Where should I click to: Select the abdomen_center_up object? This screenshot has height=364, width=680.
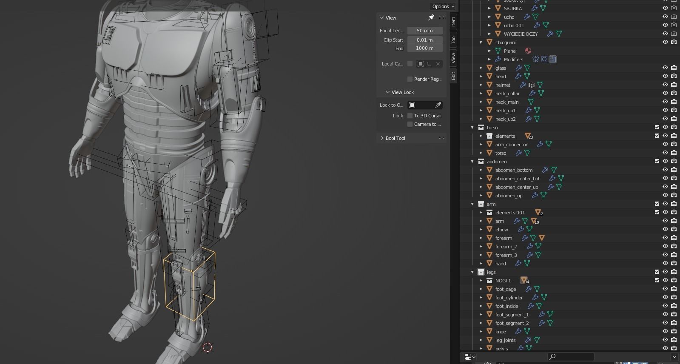pyautogui.click(x=517, y=187)
